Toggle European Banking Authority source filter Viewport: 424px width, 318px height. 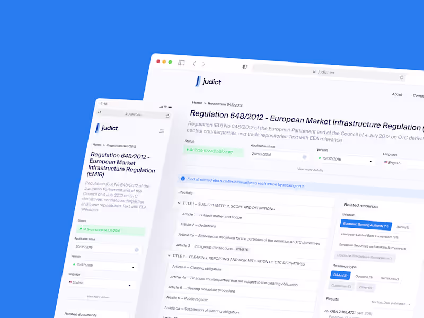pyautogui.click(x=366, y=225)
